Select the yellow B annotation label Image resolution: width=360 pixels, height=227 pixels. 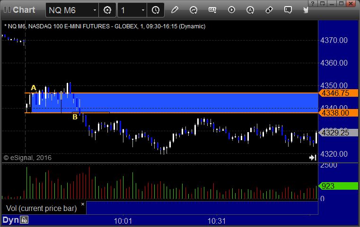[x=75, y=117]
